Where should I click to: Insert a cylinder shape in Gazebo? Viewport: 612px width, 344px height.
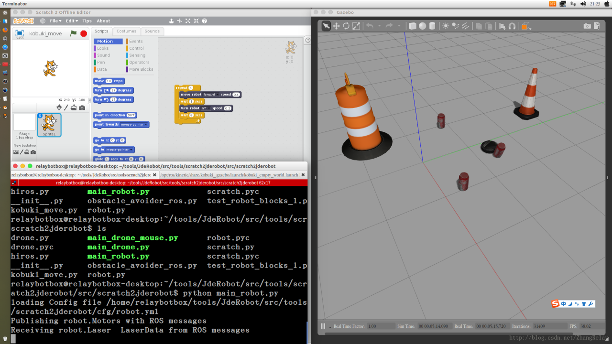pyautogui.click(x=432, y=26)
